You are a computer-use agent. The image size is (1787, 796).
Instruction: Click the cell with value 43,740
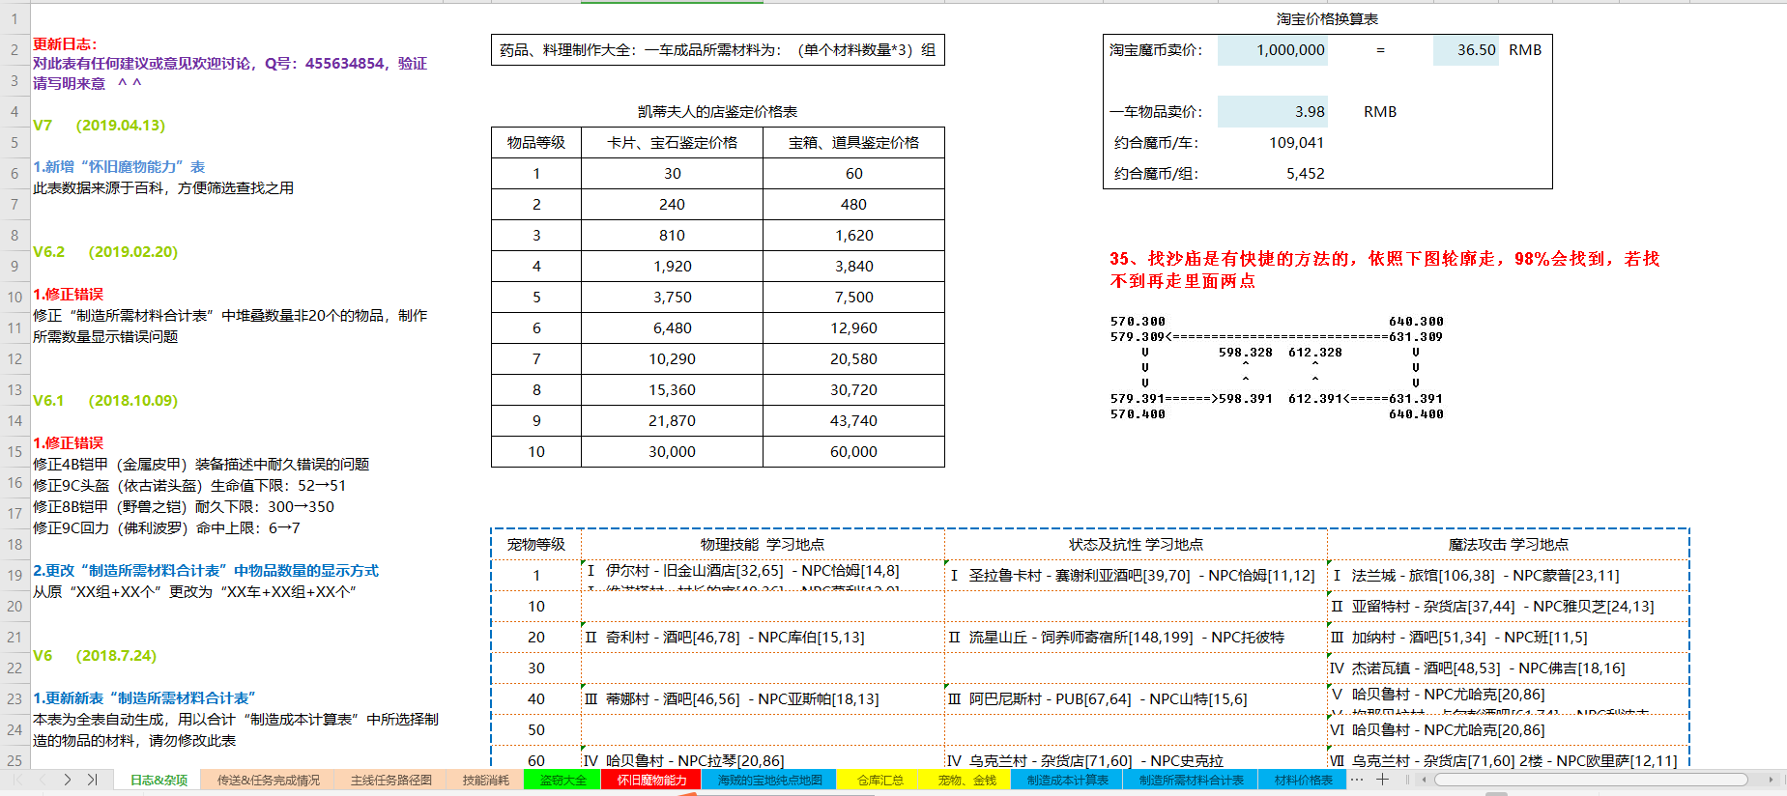[853, 421]
